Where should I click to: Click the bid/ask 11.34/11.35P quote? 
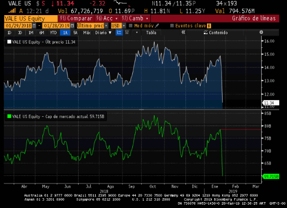click(174, 3)
